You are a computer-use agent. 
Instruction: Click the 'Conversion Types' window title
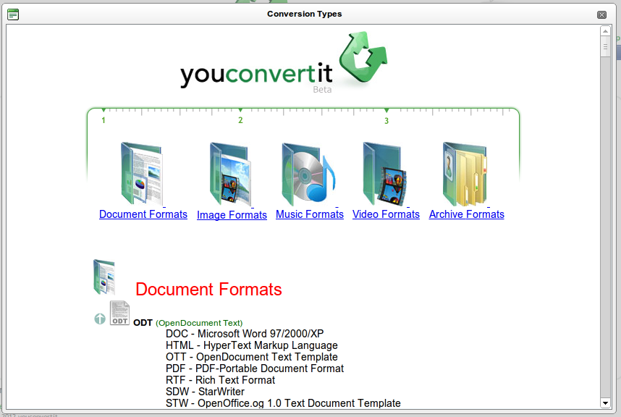pos(304,14)
